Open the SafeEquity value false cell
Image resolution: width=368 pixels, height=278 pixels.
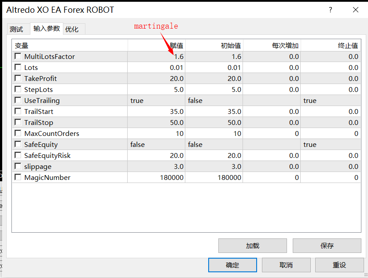coord(156,144)
